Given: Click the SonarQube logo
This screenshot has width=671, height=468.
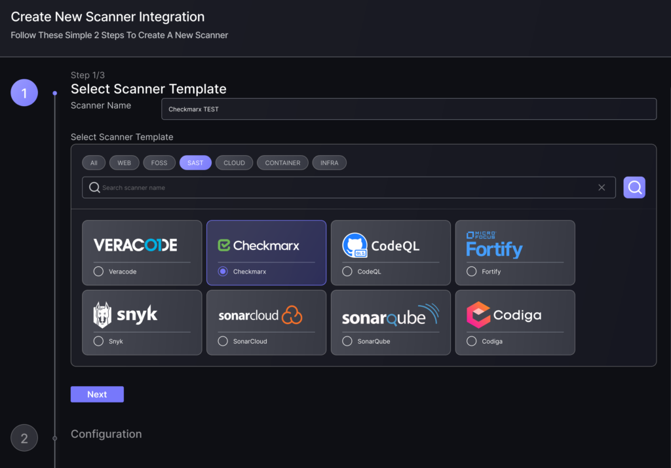Looking at the screenshot, I should coord(391,315).
